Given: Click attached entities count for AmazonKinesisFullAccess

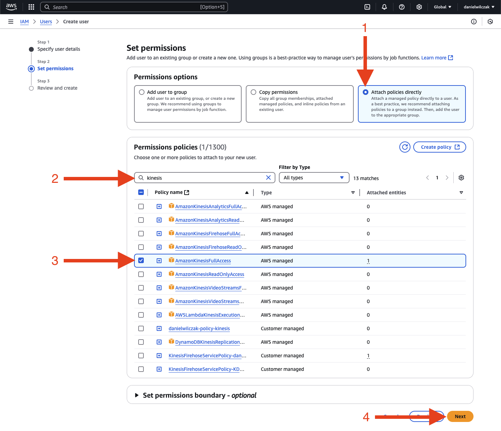Looking at the screenshot, I should tap(368, 261).
